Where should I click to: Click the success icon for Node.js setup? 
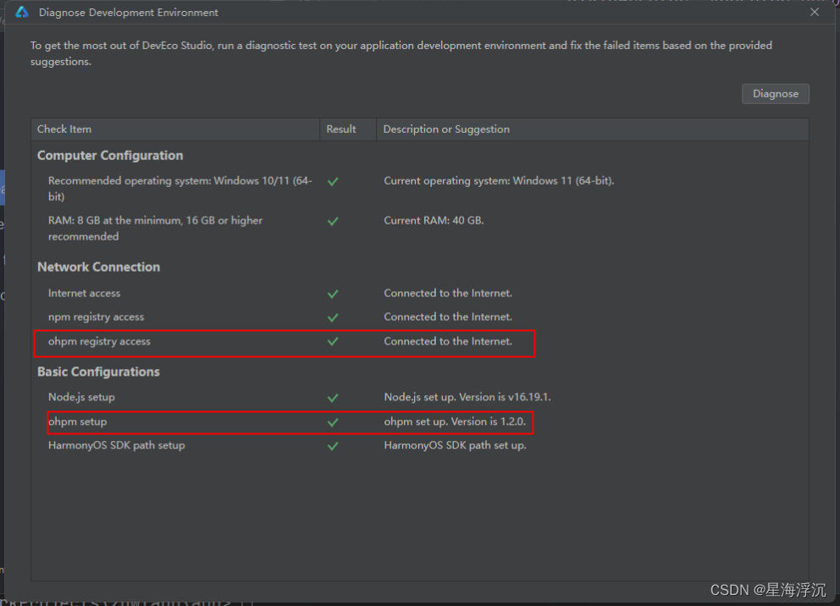coord(332,397)
